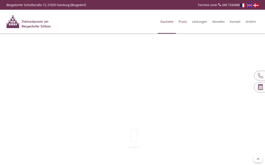Open the Leistungen menu item
Image resolution: width=265 pixels, height=165 pixels.
[x=200, y=22]
